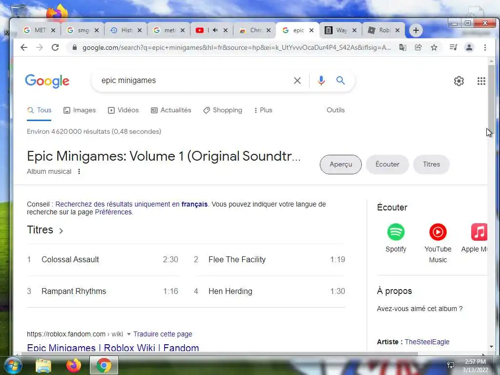The image size is (500, 375).
Task: Open the Recherchez des résultats uniquement en français link
Action: tap(131, 204)
